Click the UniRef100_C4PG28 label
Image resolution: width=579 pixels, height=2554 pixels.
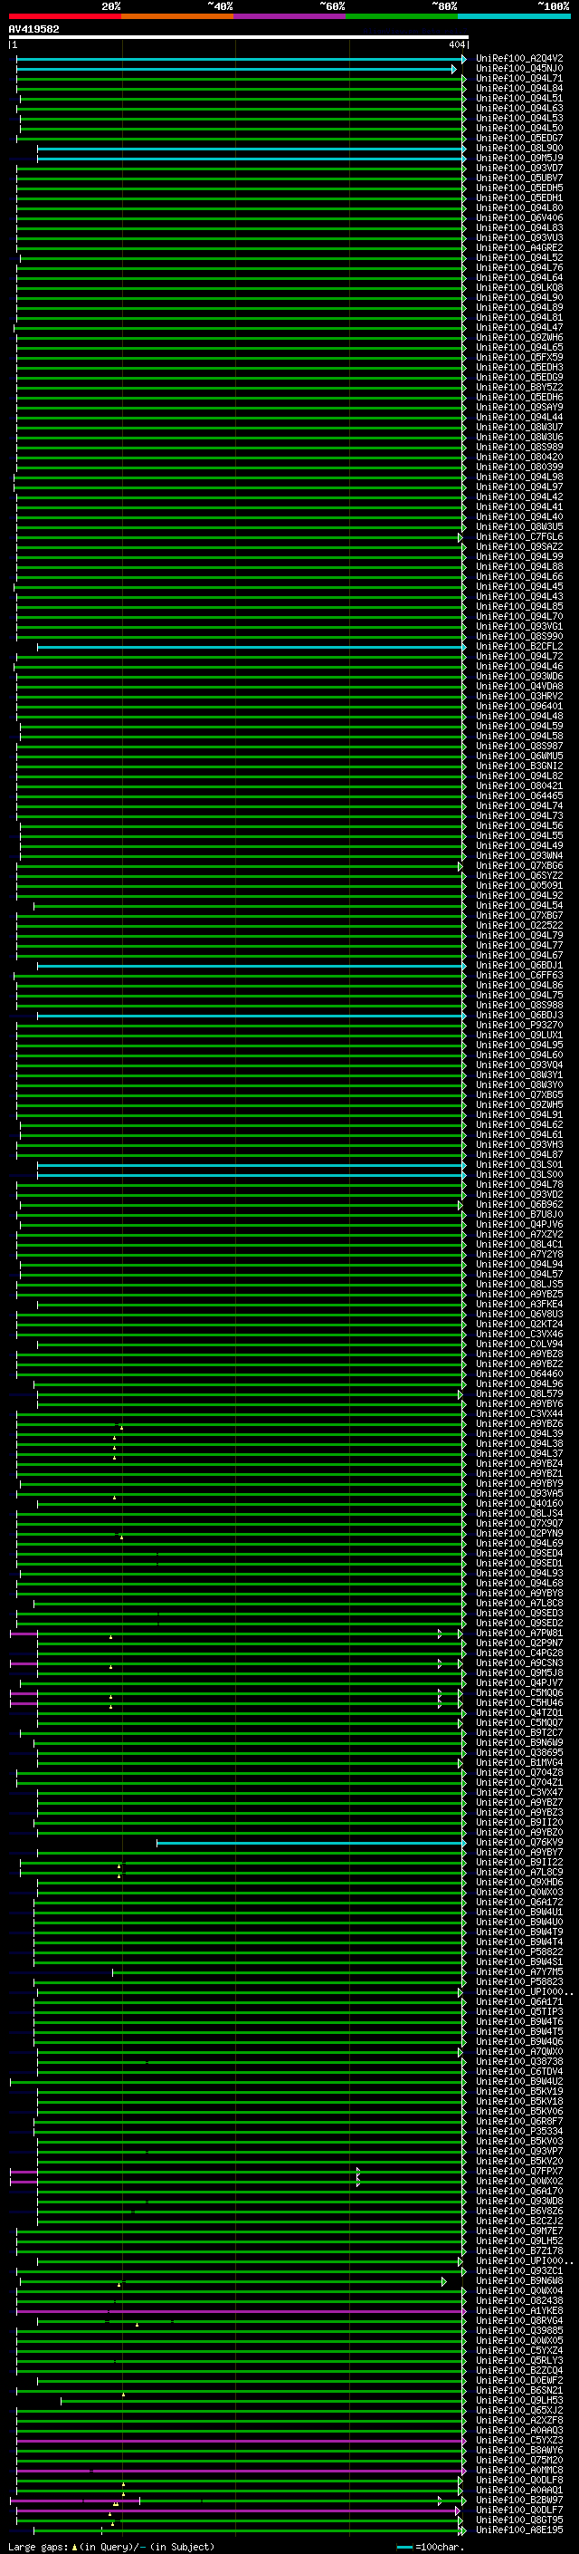click(519, 1653)
